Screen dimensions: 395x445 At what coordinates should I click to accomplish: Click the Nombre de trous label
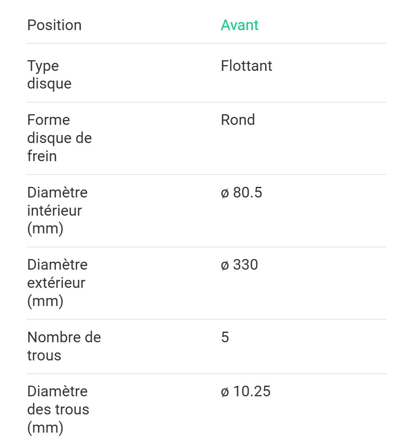[64, 346]
